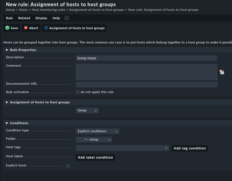232x181 pixels.
Task: Open the Rule menu
Action: click(9, 18)
